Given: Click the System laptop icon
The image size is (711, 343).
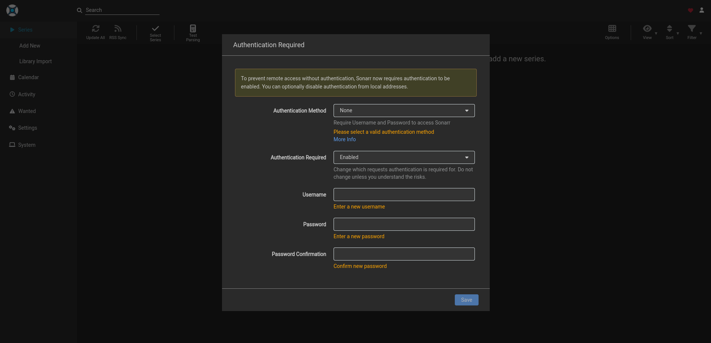Looking at the screenshot, I should tap(12, 145).
